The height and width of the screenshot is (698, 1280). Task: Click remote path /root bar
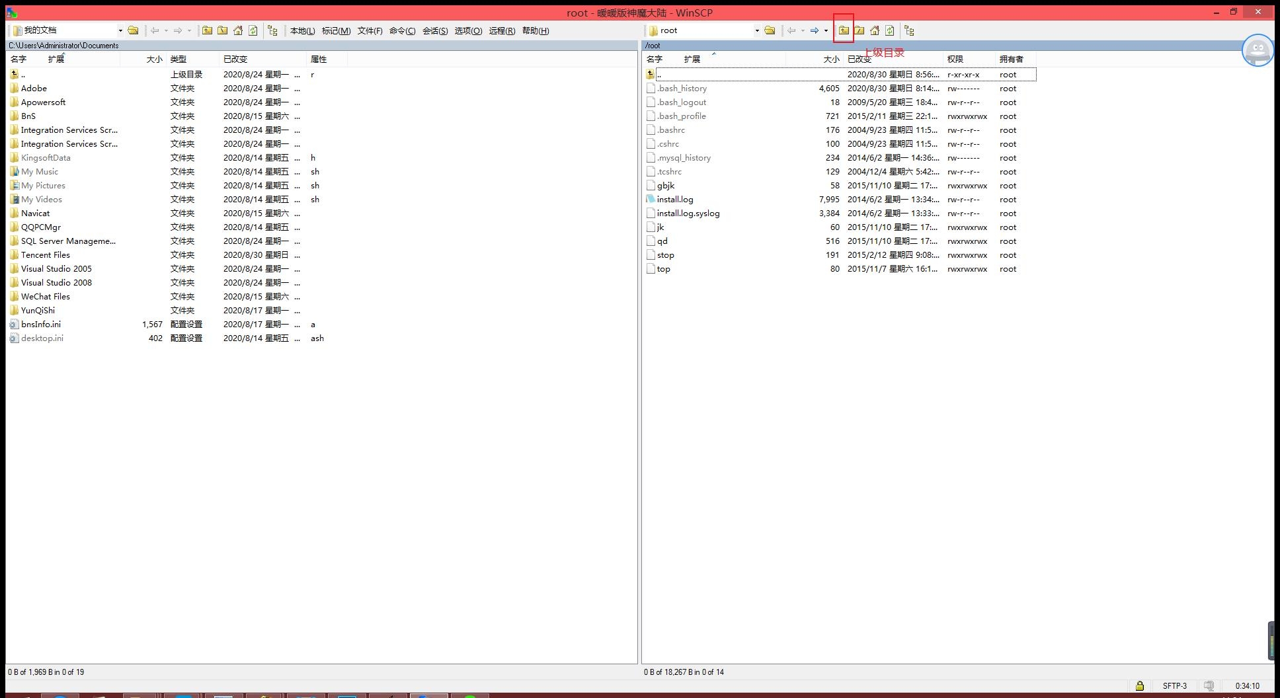pyautogui.click(x=957, y=46)
